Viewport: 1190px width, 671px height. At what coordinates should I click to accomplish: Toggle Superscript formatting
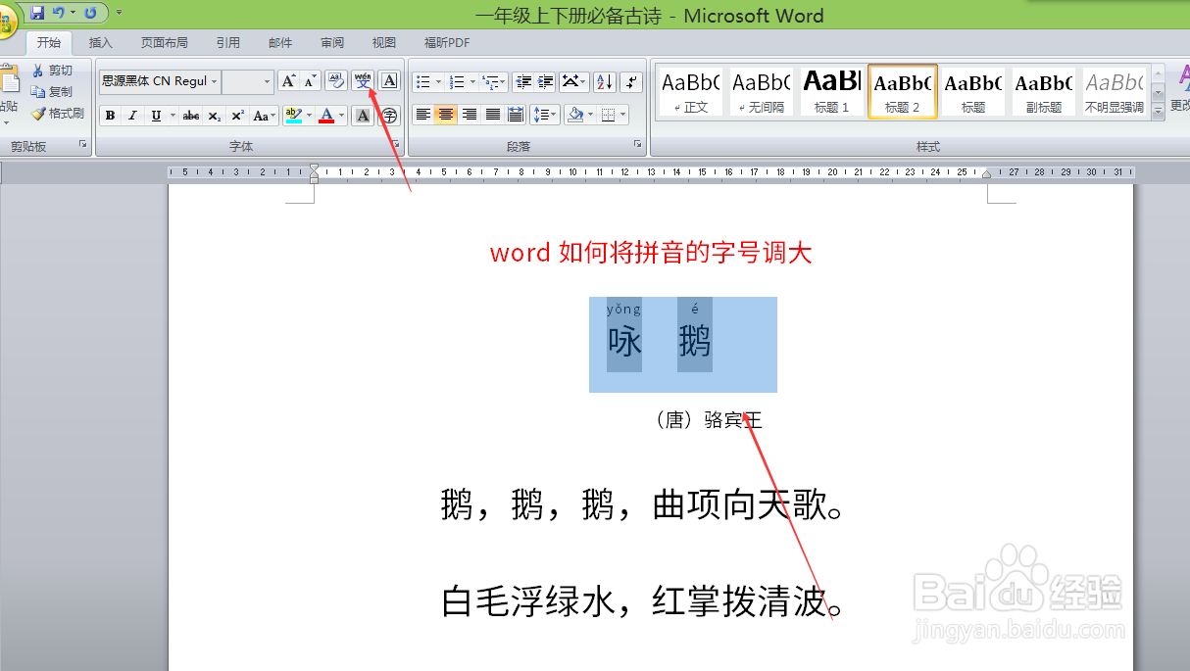[237, 116]
